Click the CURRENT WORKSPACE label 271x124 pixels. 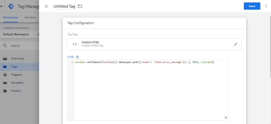tap(16, 28)
